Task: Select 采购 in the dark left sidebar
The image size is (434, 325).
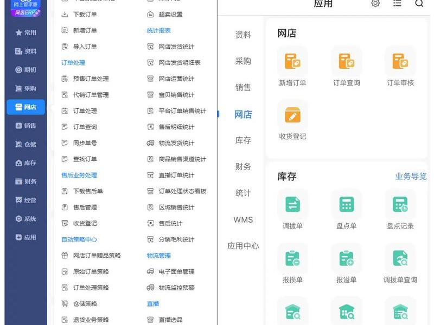Action: coord(25,88)
